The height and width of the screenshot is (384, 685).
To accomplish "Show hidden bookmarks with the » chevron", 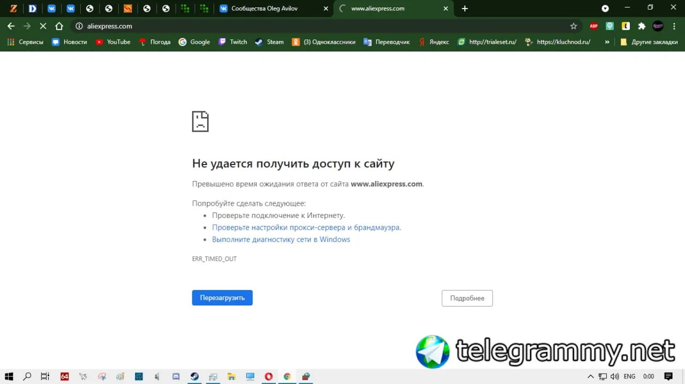I will pos(607,42).
